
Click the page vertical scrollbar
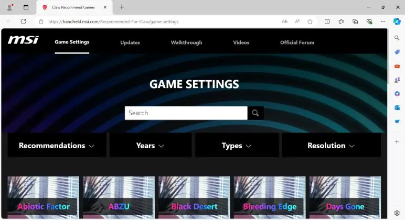(388, 57)
